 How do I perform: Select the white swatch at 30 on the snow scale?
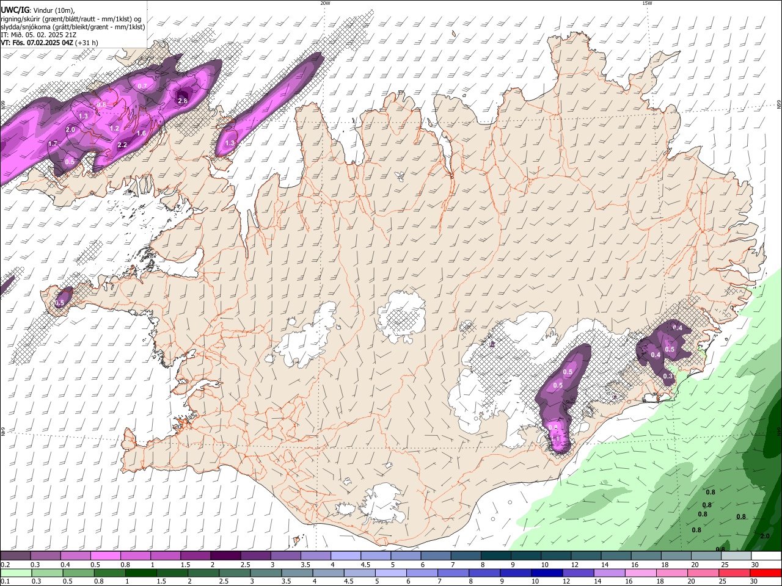pyautogui.click(x=767, y=556)
